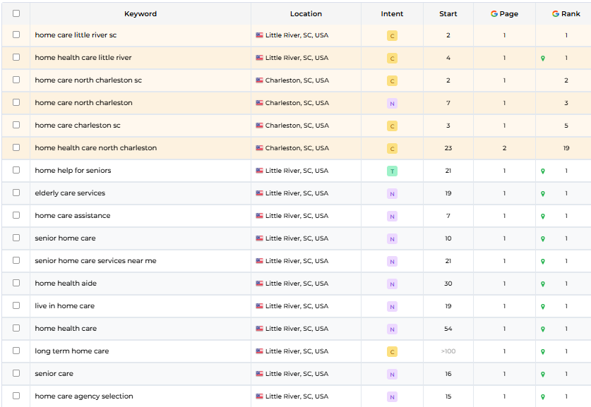591x407 pixels.
Task: Tick checkbox for 'home health care north charleston'
Action: [16, 147]
